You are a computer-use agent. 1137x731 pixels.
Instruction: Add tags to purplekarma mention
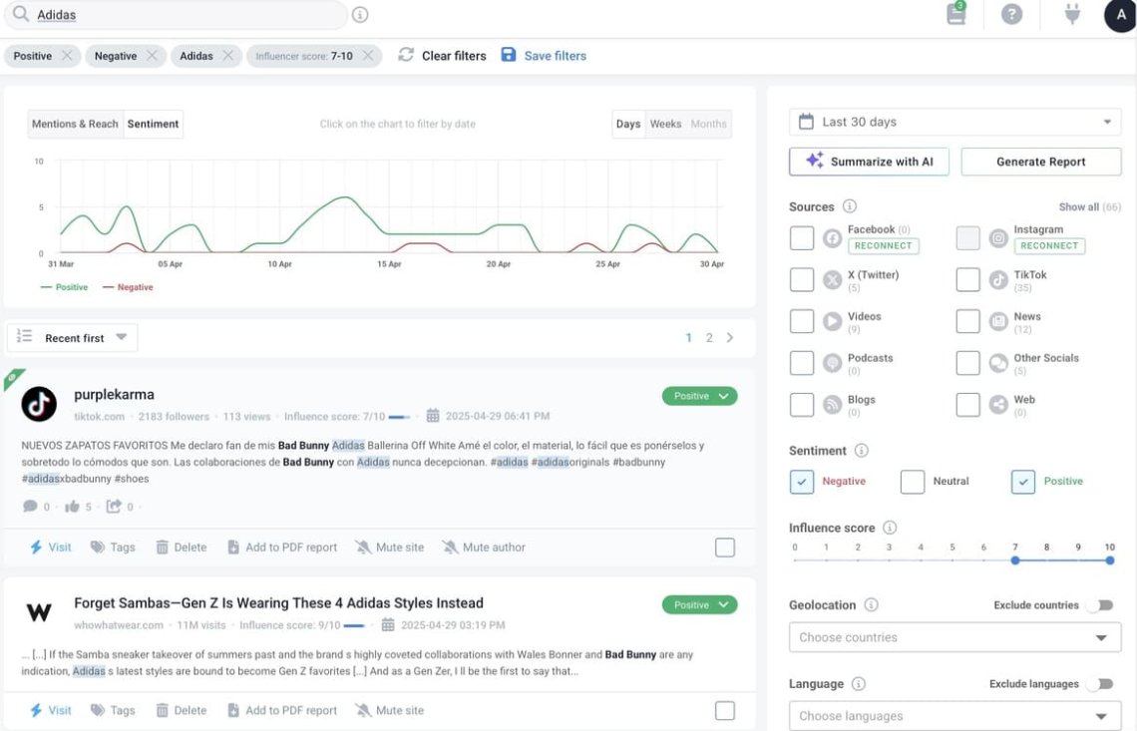(x=113, y=548)
